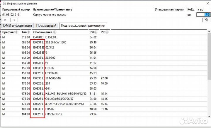Open filter icon next to Pet column
This screenshot has width=211, height=128.
(x=96, y=32)
